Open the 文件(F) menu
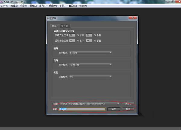Image resolution: width=181 pixels, height=130 pixels. 5,6
